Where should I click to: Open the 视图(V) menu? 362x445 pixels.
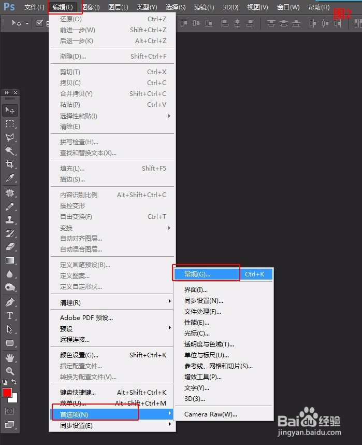pyautogui.click(x=257, y=7)
